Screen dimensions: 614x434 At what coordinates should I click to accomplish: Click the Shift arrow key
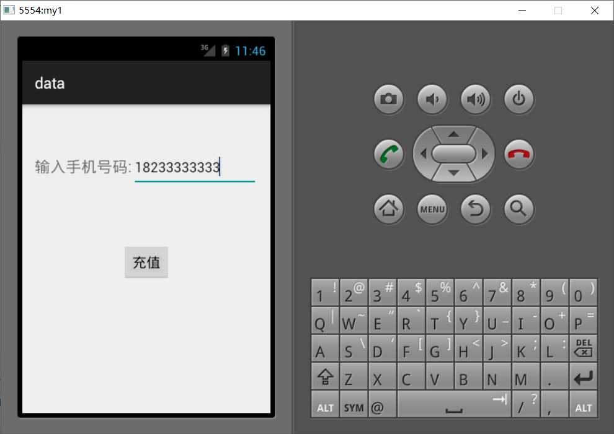(x=325, y=376)
